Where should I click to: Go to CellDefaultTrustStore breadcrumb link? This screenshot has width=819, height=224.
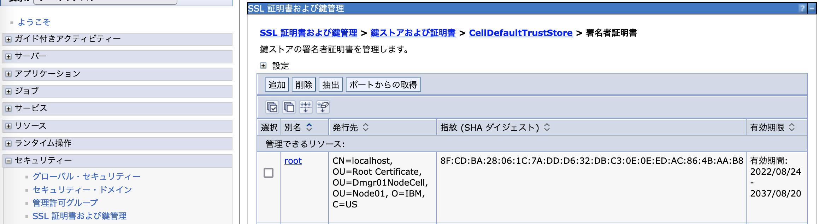click(x=521, y=33)
